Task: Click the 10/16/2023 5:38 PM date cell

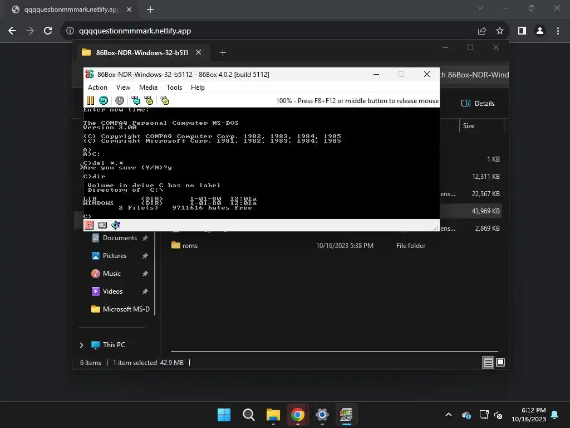Action: (345, 246)
